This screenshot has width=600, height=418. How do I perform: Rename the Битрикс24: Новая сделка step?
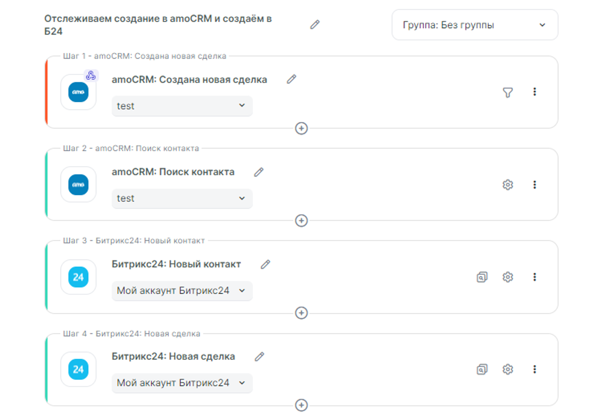(259, 357)
